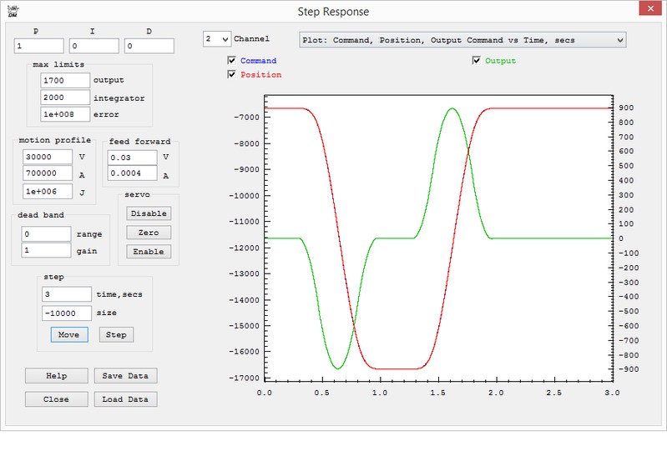Expand the Plot type dropdown
The height and width of the screenshot is (451, 667).
tap(462, 39)
